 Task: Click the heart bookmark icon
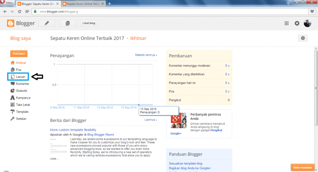tap(312, 12)
